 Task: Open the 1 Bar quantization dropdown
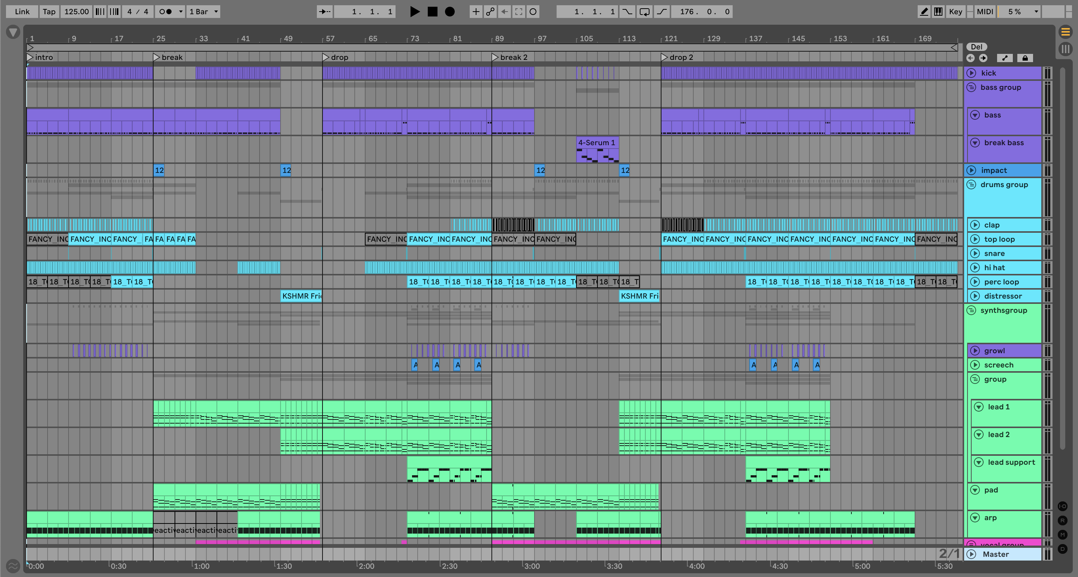point(203,12)
